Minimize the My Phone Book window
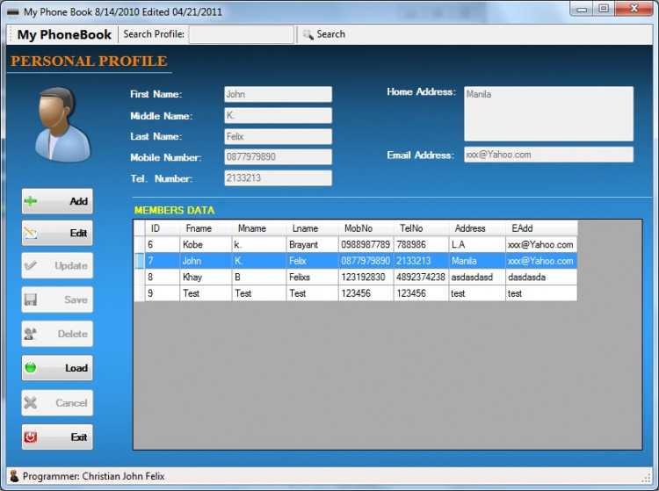The width and height of the screenshot is (659, 491). [x=582, y=9]
